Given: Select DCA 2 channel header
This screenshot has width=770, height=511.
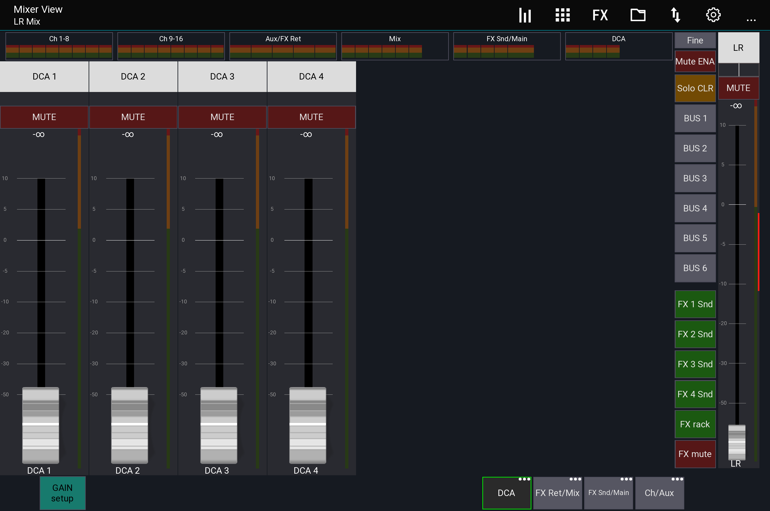Looking at the screenshot, I should [133, 77].
